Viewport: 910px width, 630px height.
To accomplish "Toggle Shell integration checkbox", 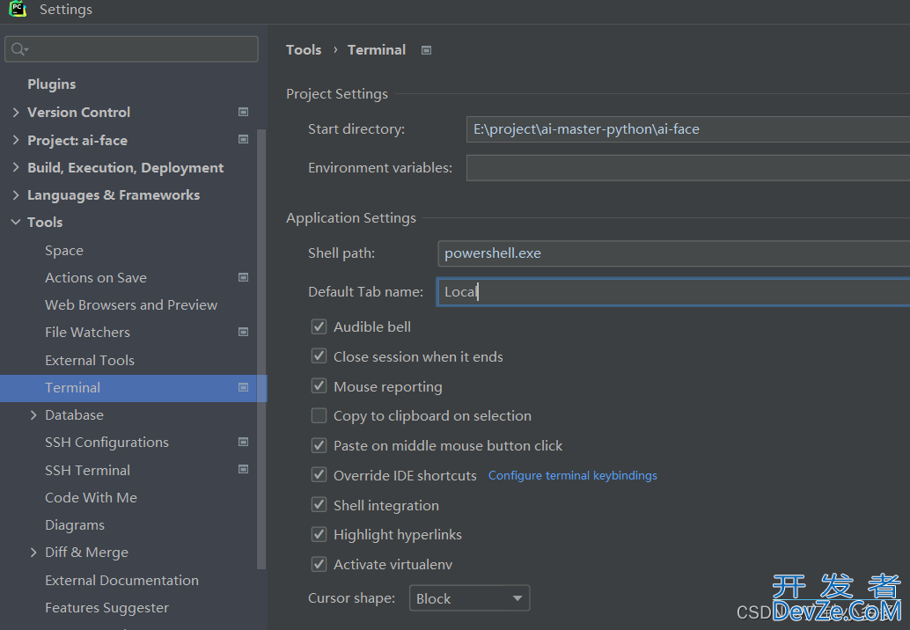I will coord(319,505).
